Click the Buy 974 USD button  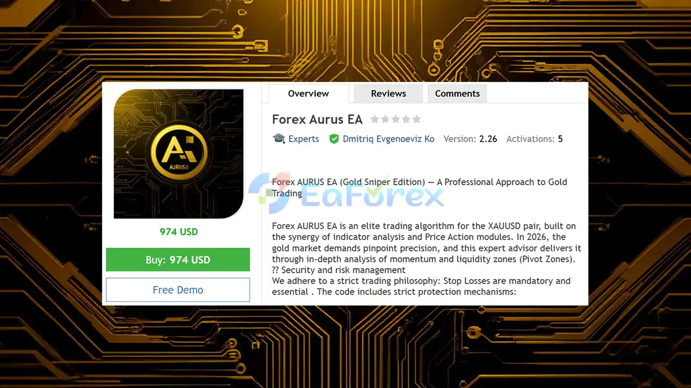pyautogui.click(x=178, y=259)
